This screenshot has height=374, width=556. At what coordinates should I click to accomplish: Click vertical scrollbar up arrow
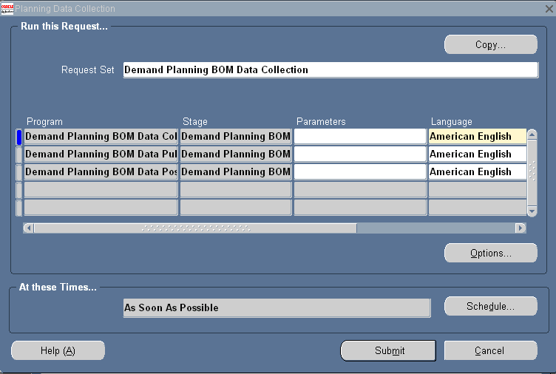pos(532,135)
